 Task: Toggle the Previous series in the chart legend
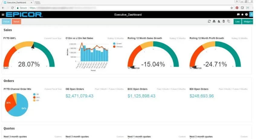coord(118,47)
